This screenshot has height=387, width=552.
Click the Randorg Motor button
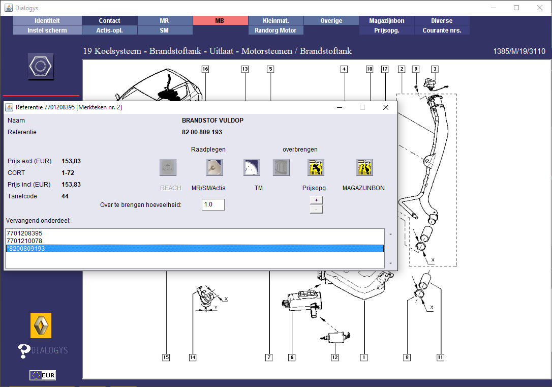click(x=275, y=30)
